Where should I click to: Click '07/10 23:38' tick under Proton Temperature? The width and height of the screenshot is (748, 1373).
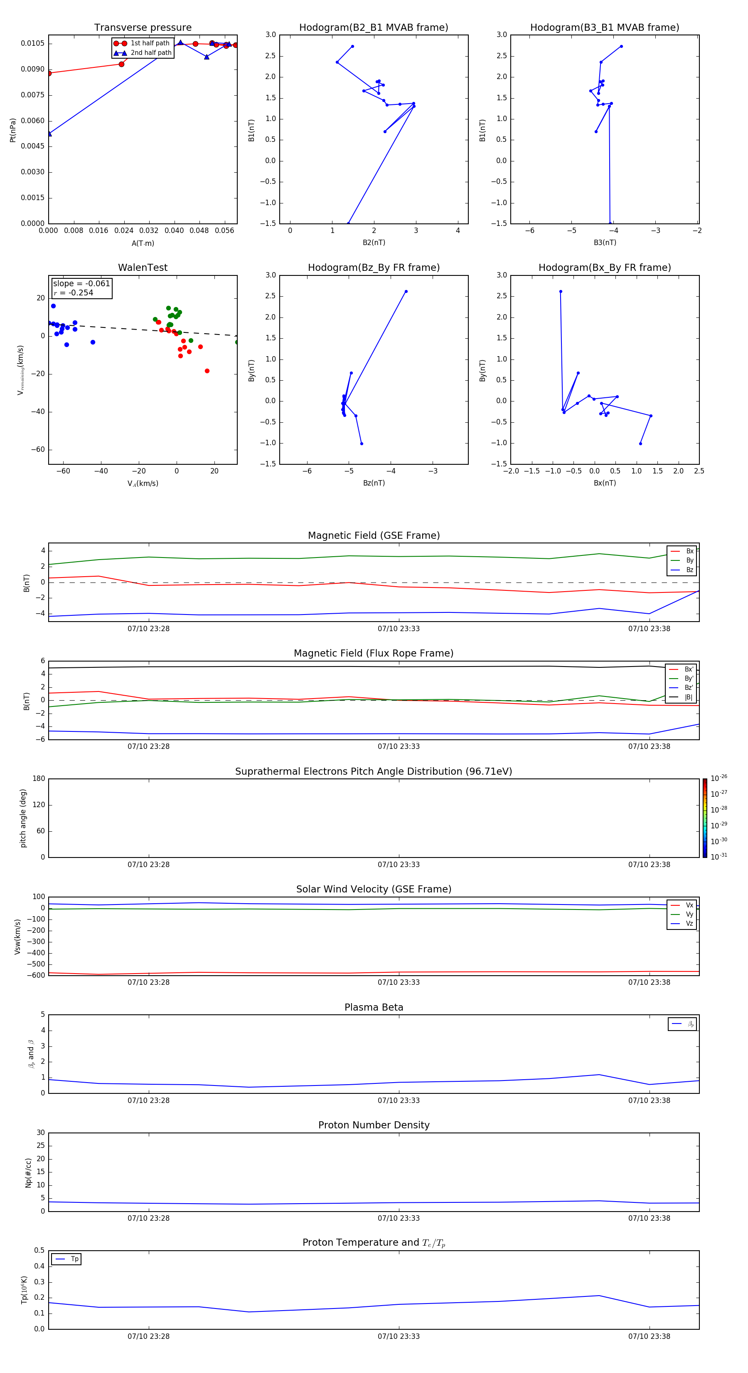click(649, 1336)
